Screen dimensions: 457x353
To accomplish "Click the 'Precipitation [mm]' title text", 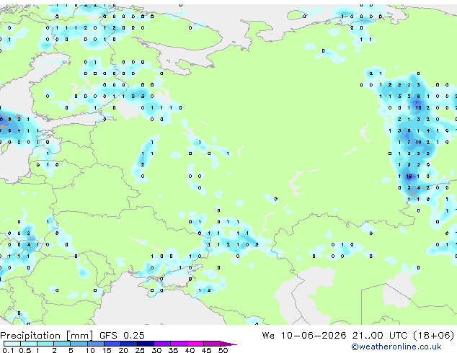I will point(47,336).
